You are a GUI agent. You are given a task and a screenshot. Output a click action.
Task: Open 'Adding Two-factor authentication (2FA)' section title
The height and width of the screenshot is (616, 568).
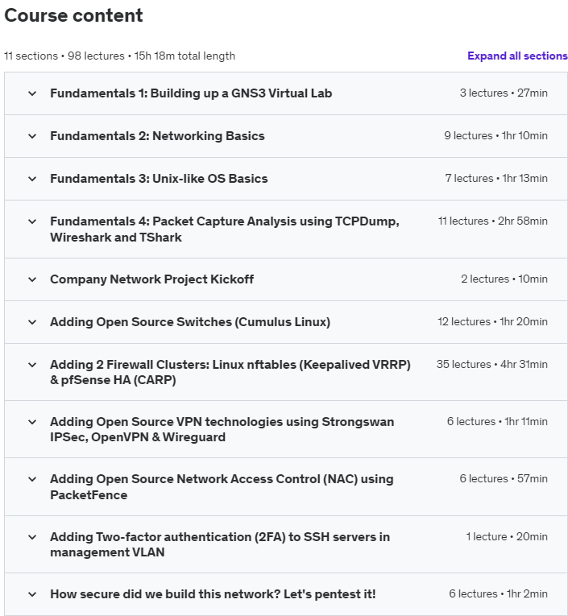[x=220, y=544]
